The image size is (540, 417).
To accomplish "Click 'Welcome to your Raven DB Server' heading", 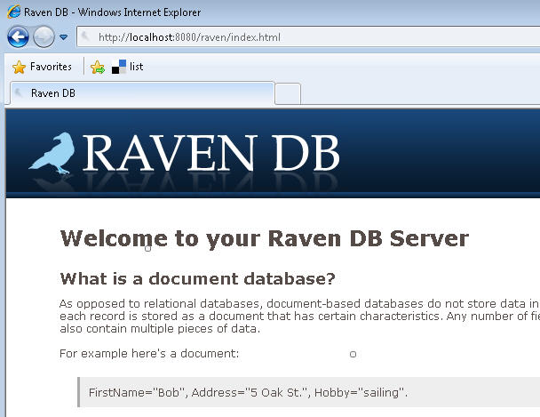I will (265, 238).
